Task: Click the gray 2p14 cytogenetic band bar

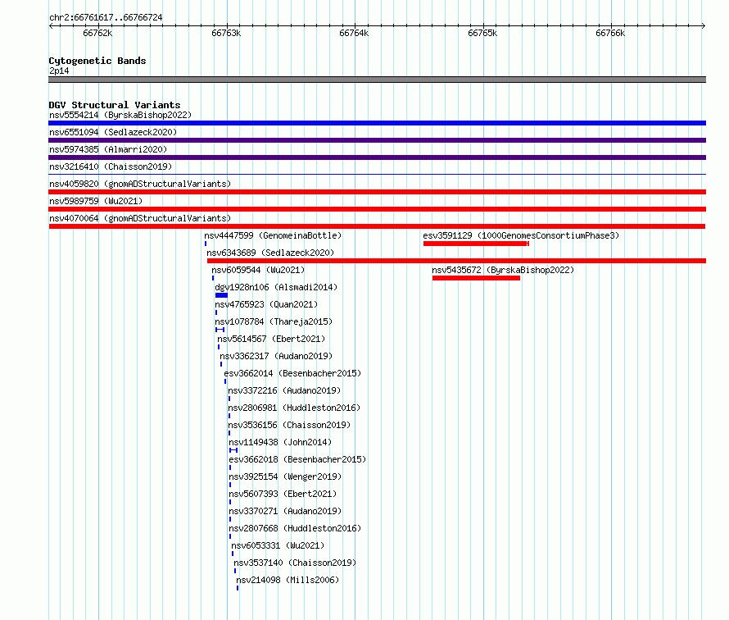Action: click(x=377, y=80)
